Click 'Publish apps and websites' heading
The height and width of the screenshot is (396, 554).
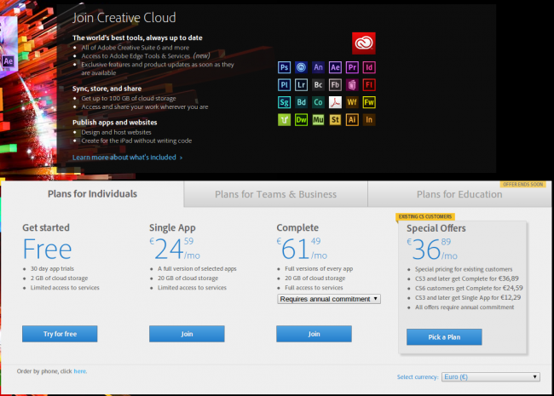click(115, 123)
